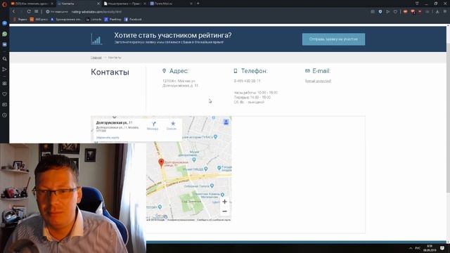The width and height of the screenshot is (450, 253).
Task: Open the snapshot tool in address bar
Action: 373,12
